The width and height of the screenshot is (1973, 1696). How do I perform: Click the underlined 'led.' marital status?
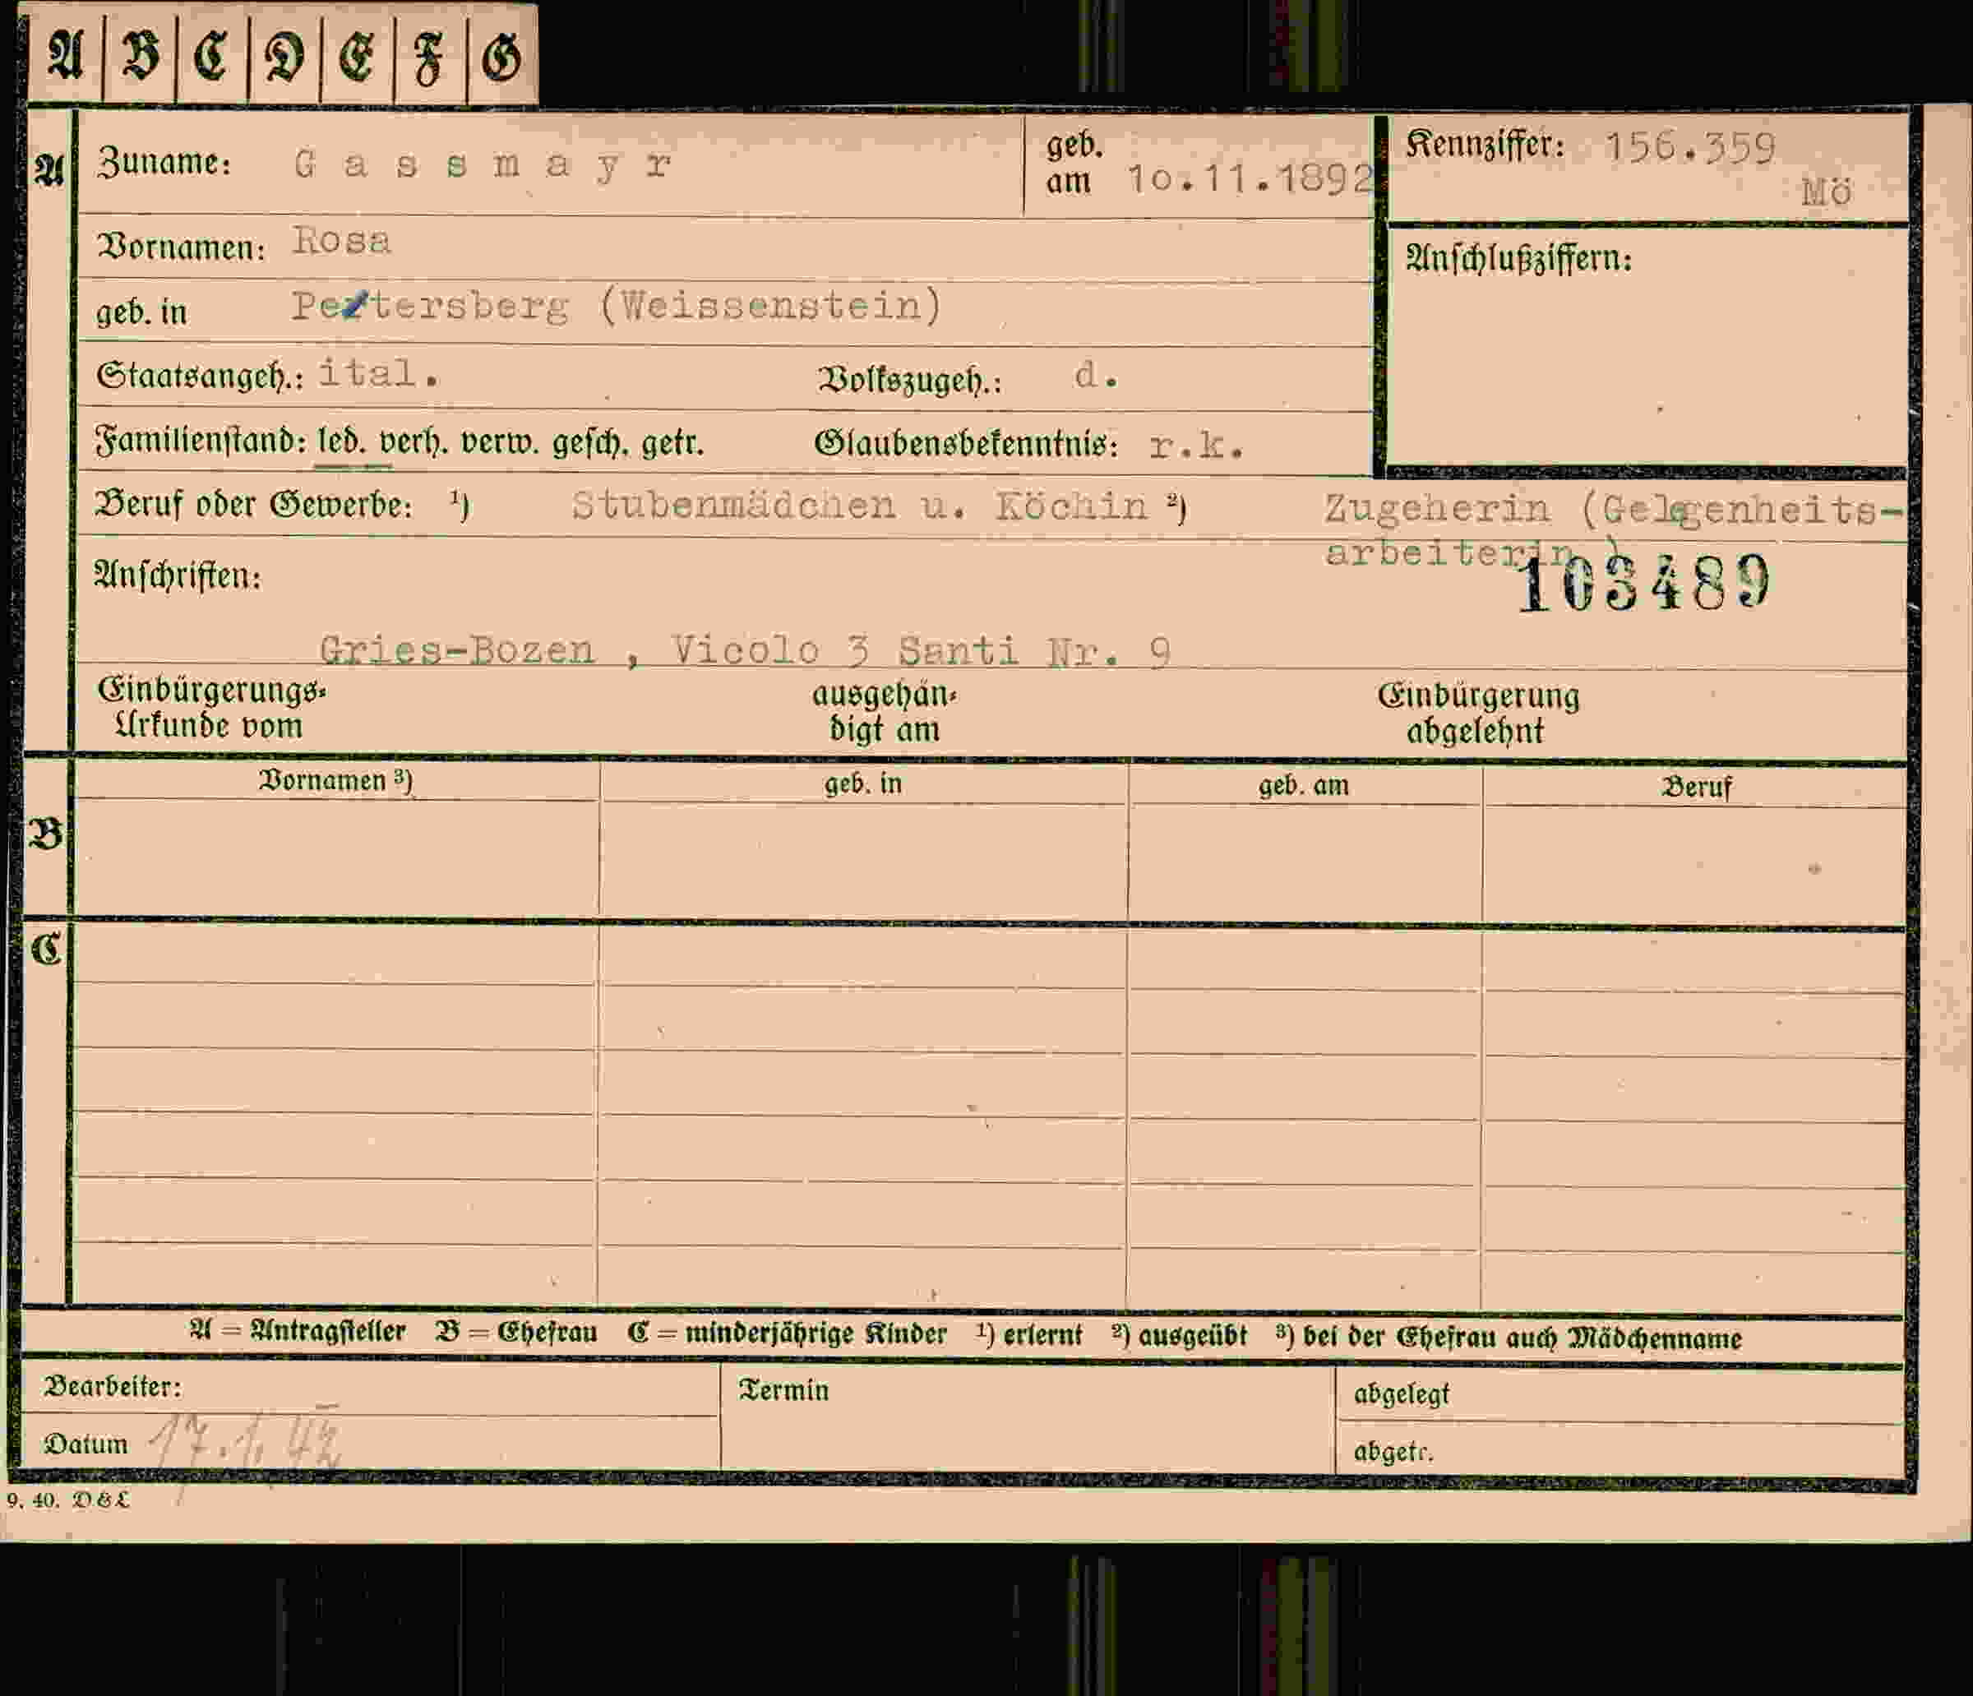click(342, 441)
